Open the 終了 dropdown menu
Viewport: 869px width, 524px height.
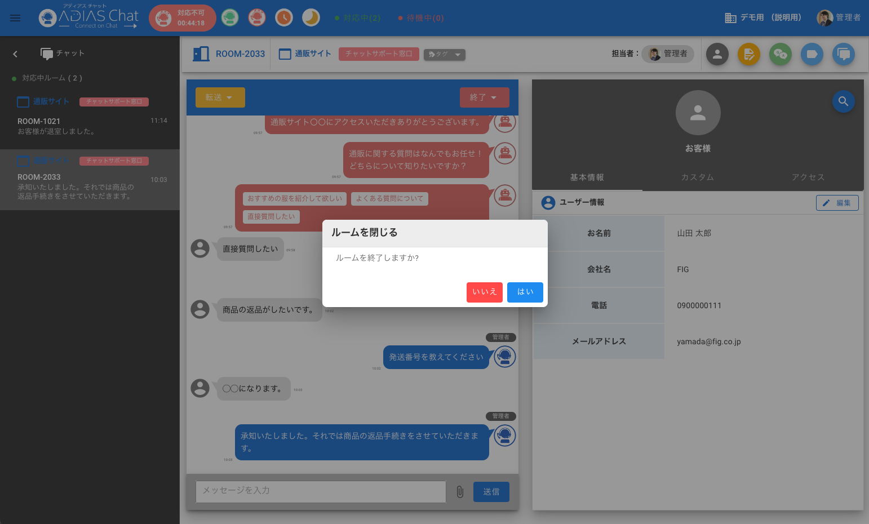pyautogui.click(x=484, y=97)
